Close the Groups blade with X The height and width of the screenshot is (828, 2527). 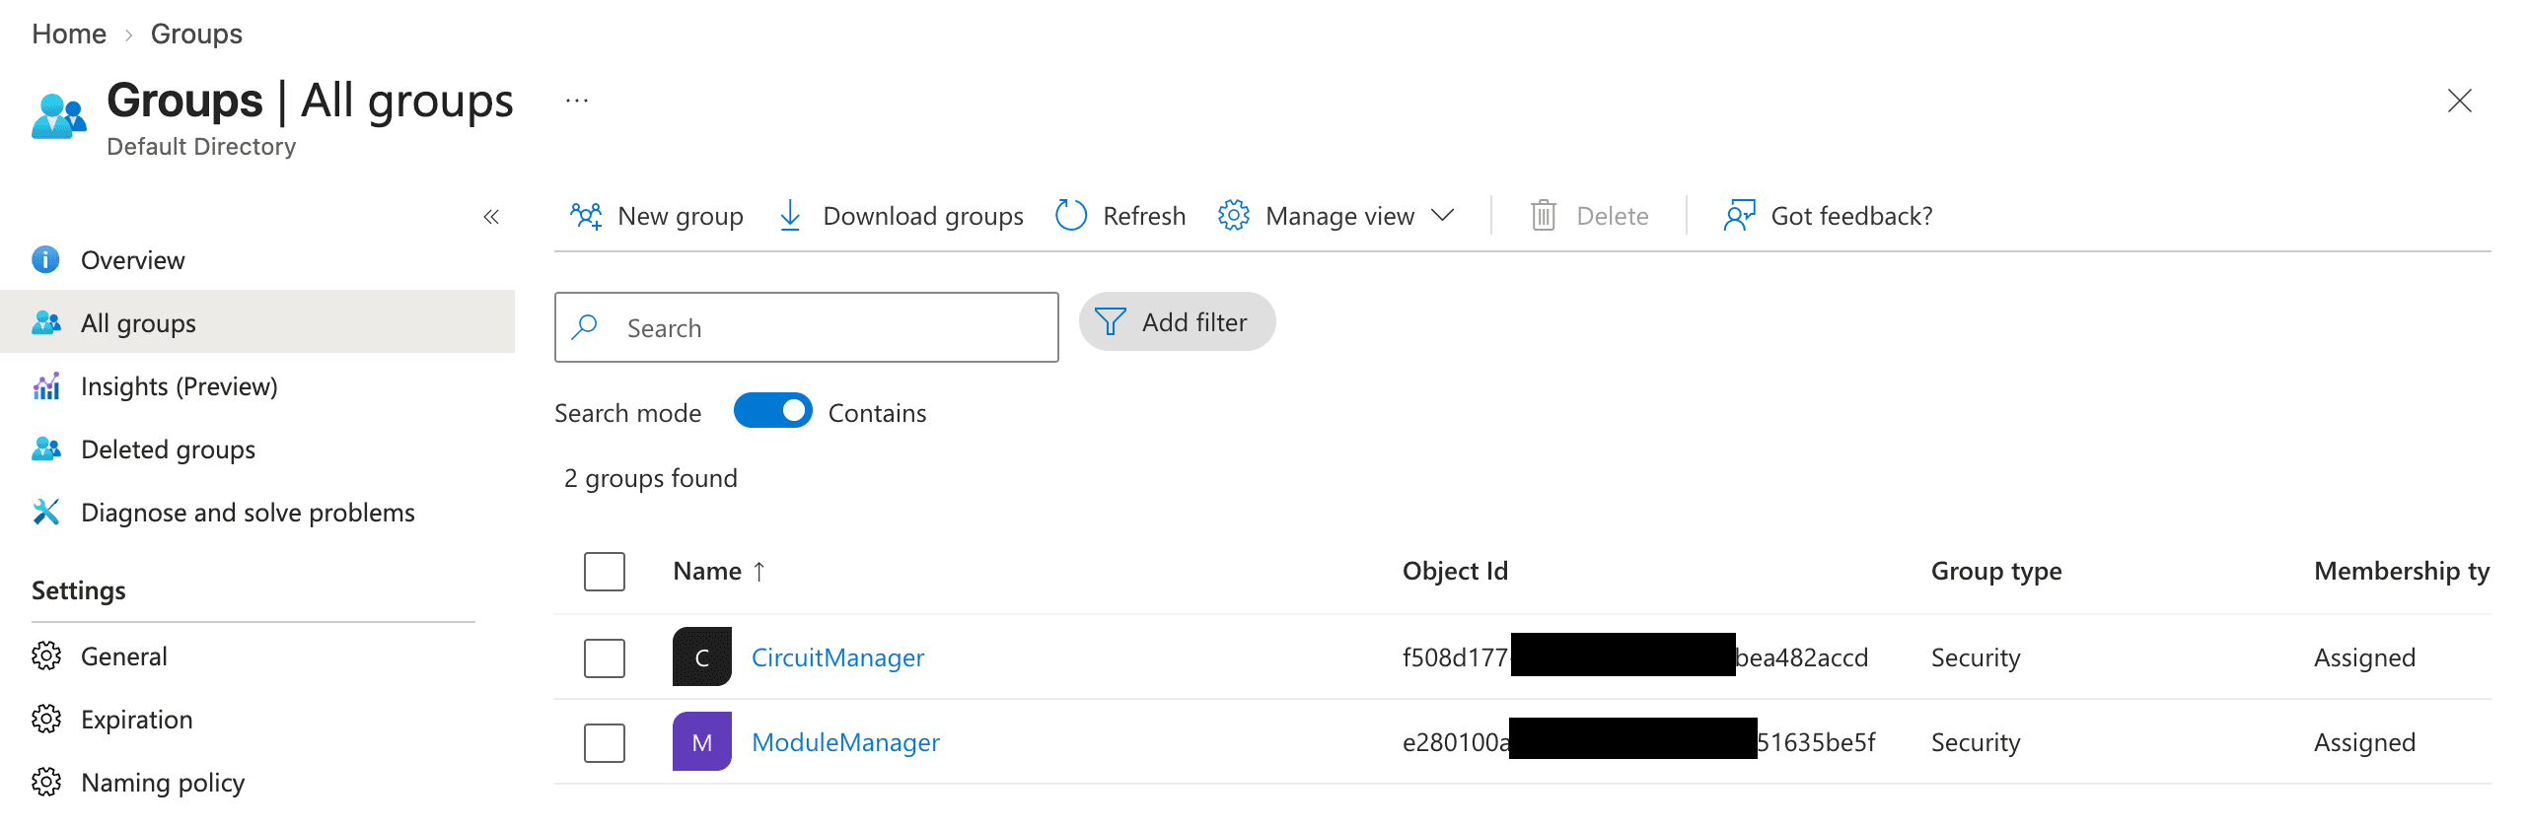[2459, 101]
